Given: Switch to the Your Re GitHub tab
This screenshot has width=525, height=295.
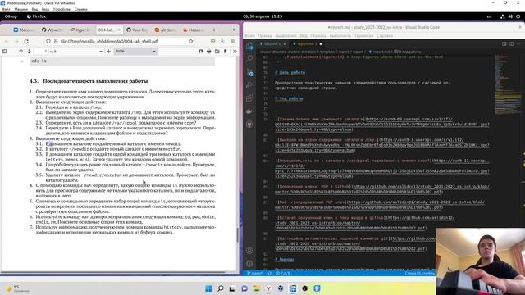Looking at the screenshot, I should [137, 29].
